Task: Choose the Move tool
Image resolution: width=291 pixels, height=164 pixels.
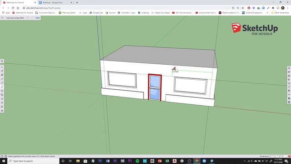Action: [x=2, y=99]
